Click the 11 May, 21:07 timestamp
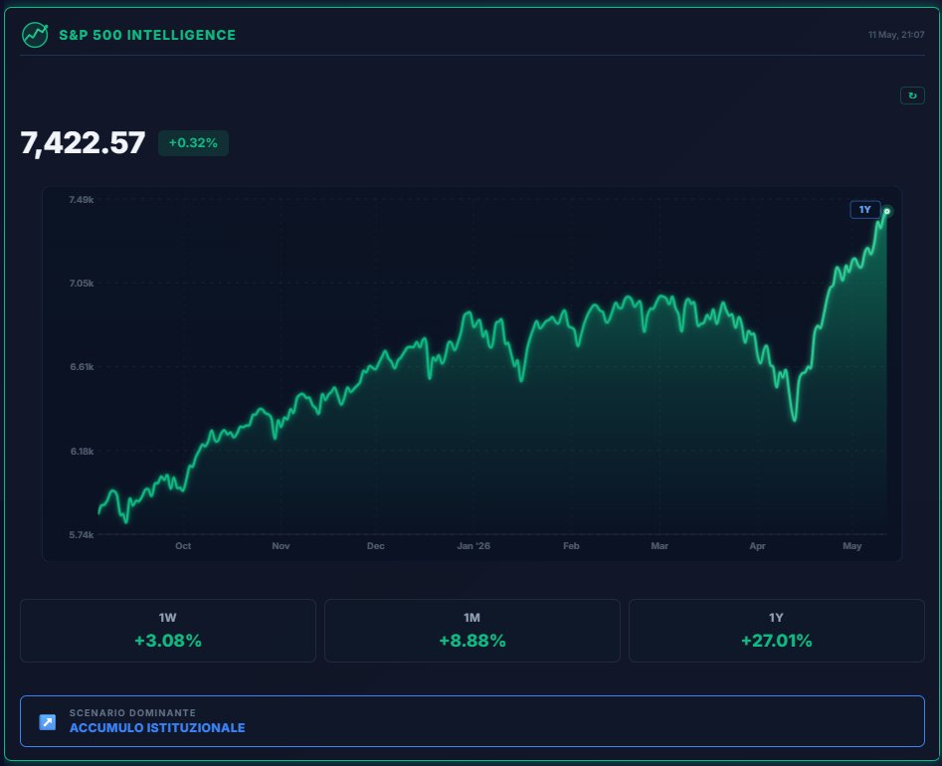Screen dimensions: 942x766 point(895,35)
